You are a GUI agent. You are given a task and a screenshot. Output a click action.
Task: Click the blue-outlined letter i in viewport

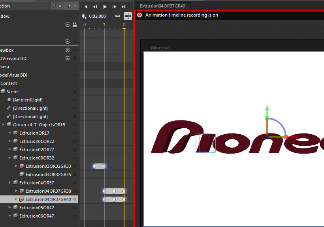coord(206,143)
